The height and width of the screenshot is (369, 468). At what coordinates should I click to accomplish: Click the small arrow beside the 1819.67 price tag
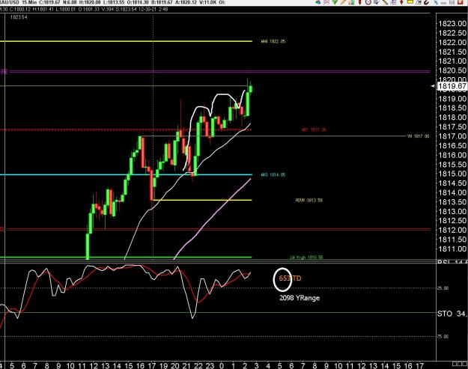[x=433, y=86]
